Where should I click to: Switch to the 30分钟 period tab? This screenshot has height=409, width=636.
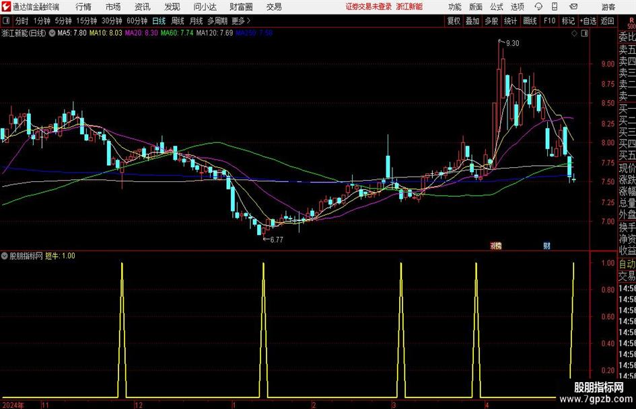click(x=112, y=21)
